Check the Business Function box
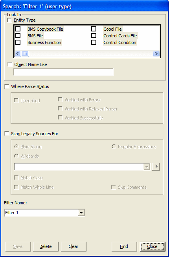Image resolution: width=169 pixels, height=257 pixels. [18, 42]
